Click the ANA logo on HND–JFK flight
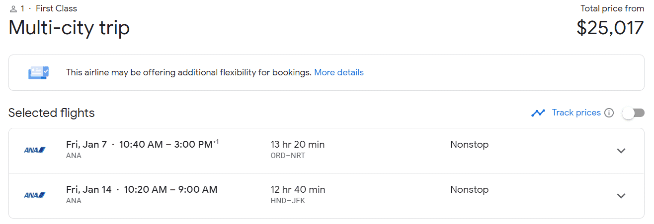The width and height of the screenshot is (654, 224). tap(35, 195)
